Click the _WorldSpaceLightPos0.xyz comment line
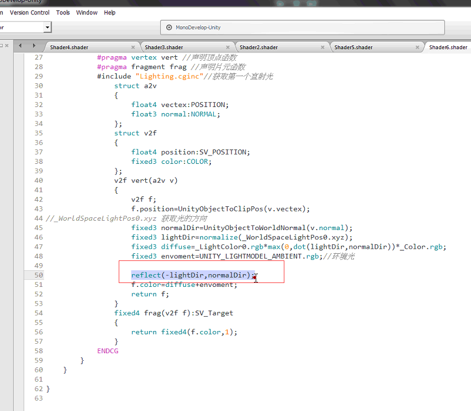Image resolution: width=471 pixels, height=411 pixels. click(126, 218)
